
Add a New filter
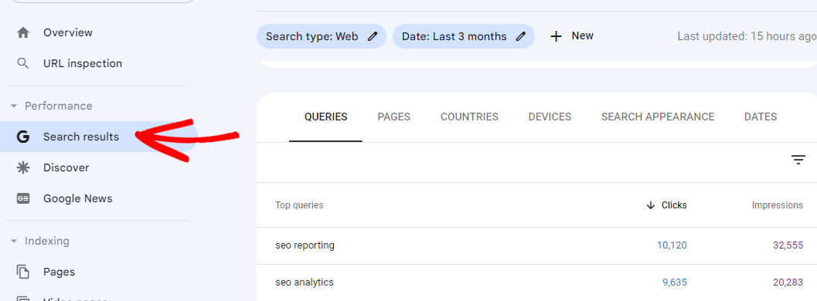pos(571,36)
